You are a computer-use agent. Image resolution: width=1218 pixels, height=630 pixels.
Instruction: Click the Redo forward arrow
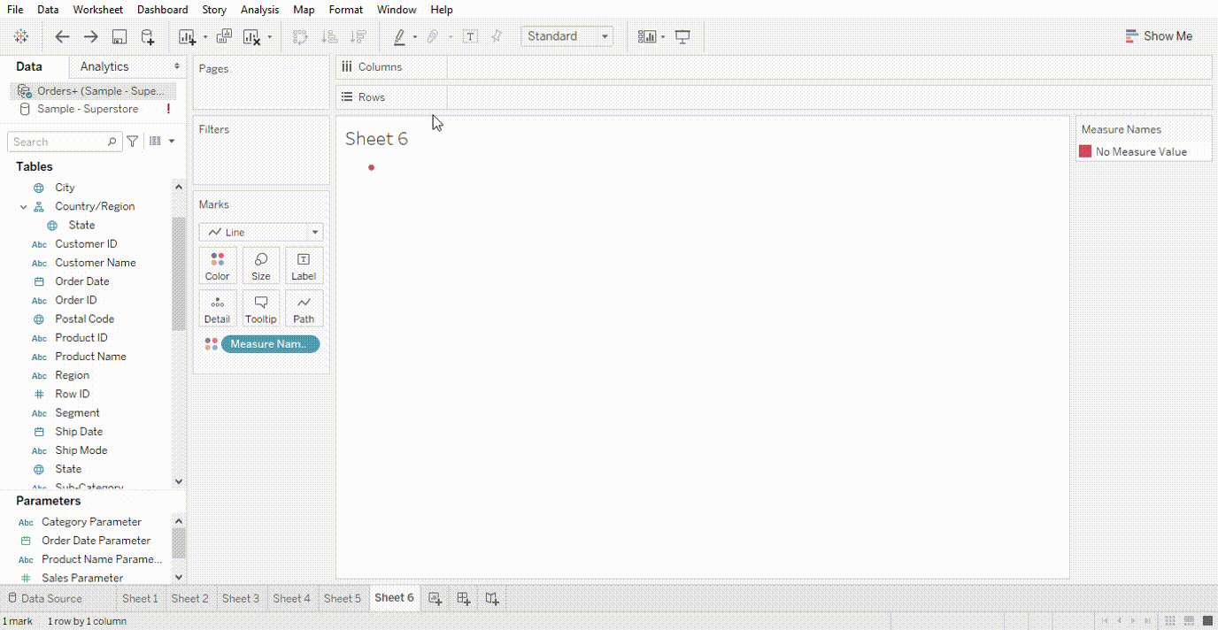pos(90,36)
